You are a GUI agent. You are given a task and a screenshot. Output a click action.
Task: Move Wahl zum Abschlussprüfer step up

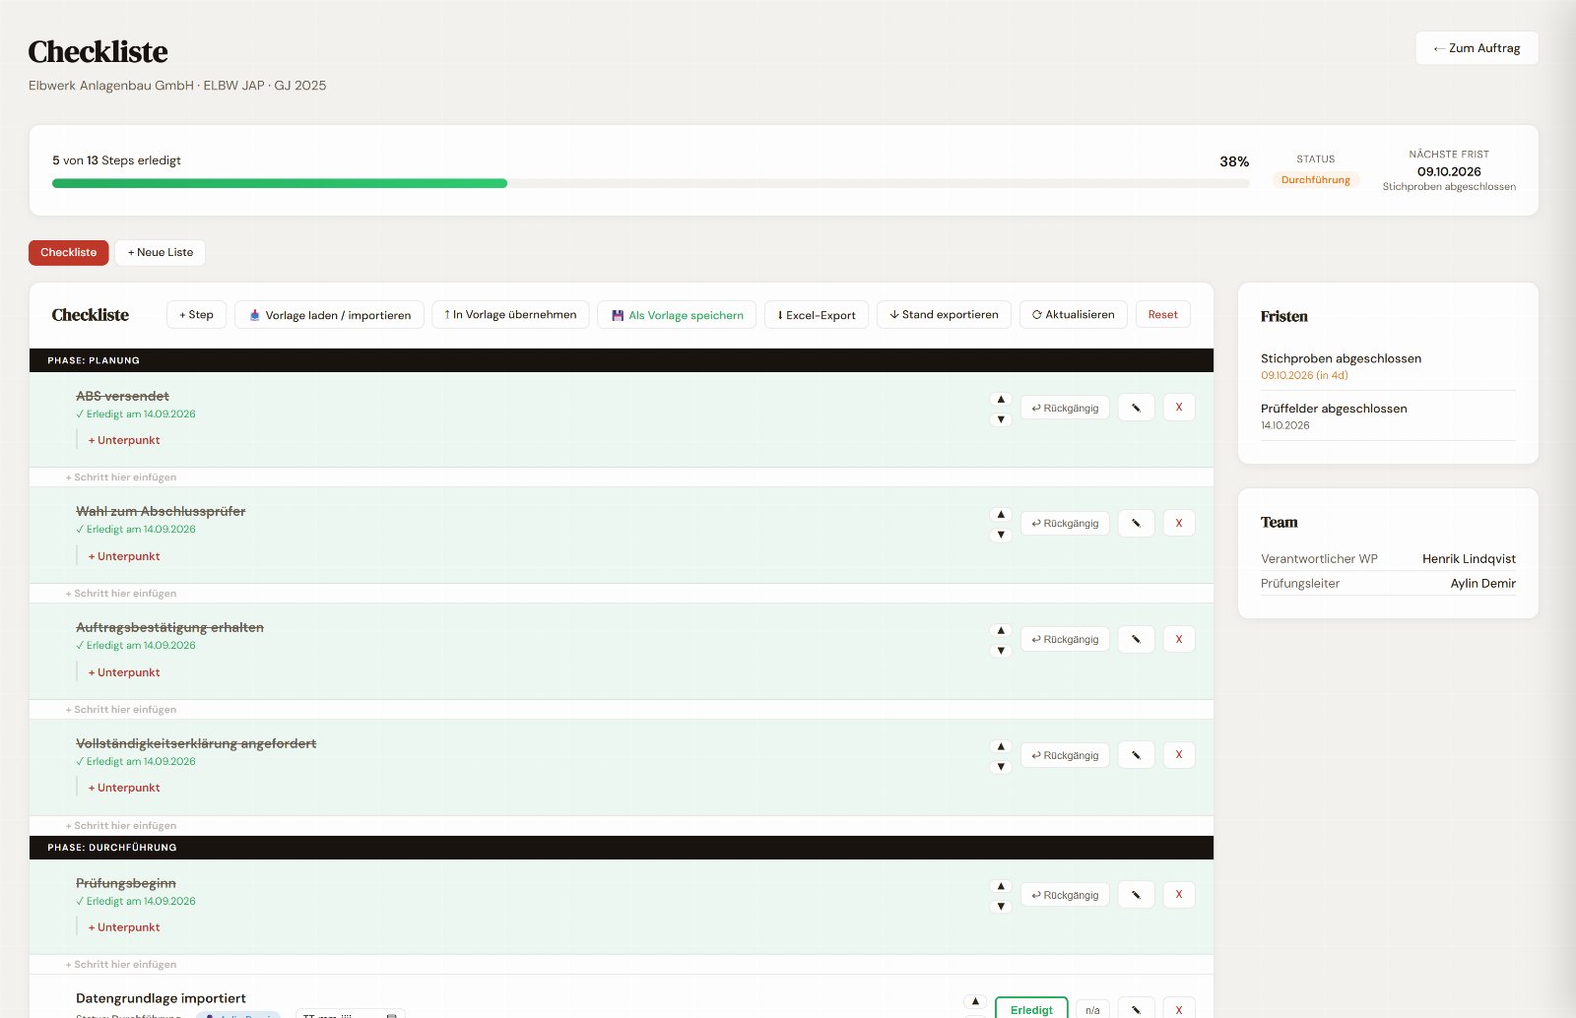(x=1001, y=514)
